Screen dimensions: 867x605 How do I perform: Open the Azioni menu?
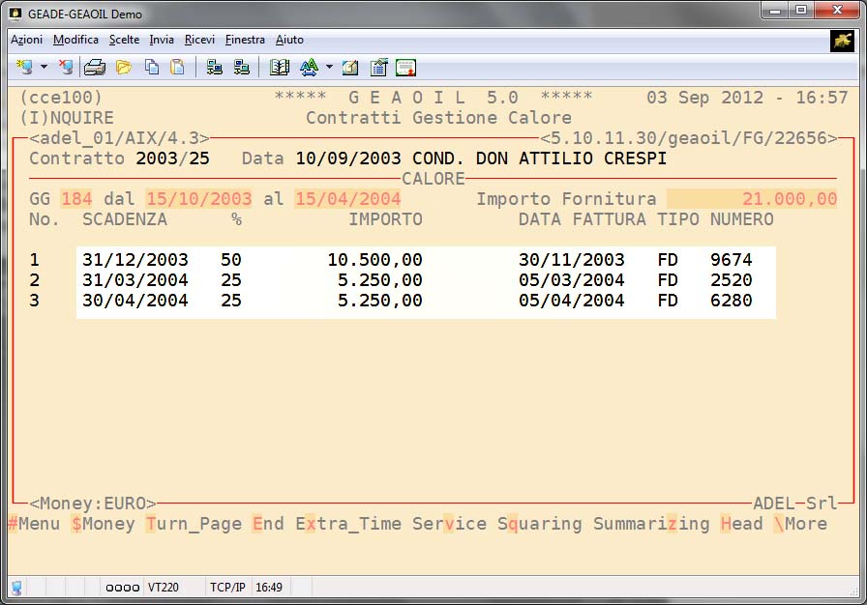[x=26, y=40]
